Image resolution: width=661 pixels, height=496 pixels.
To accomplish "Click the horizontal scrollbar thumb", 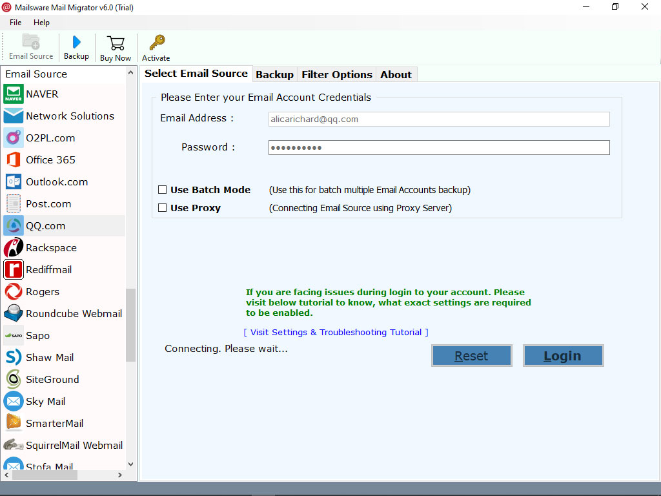I will 45,475.
